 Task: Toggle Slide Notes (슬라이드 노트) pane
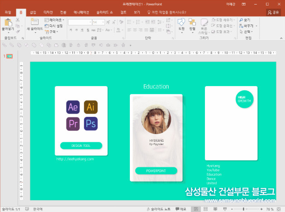[159, 209]
